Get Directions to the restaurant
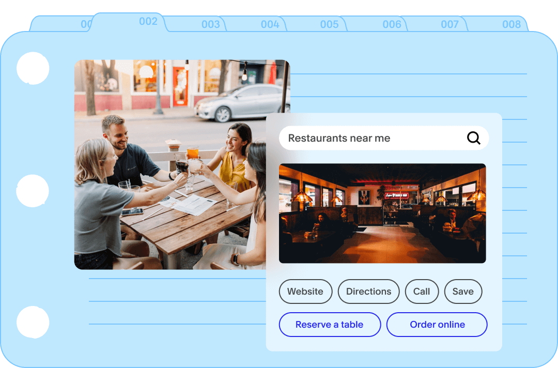This screenshot has height=368, width=558. pos(368,292)
